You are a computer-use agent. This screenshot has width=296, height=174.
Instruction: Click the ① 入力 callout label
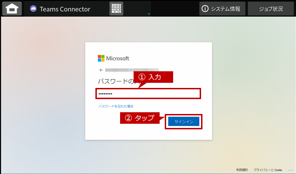[x=153, y=77]
